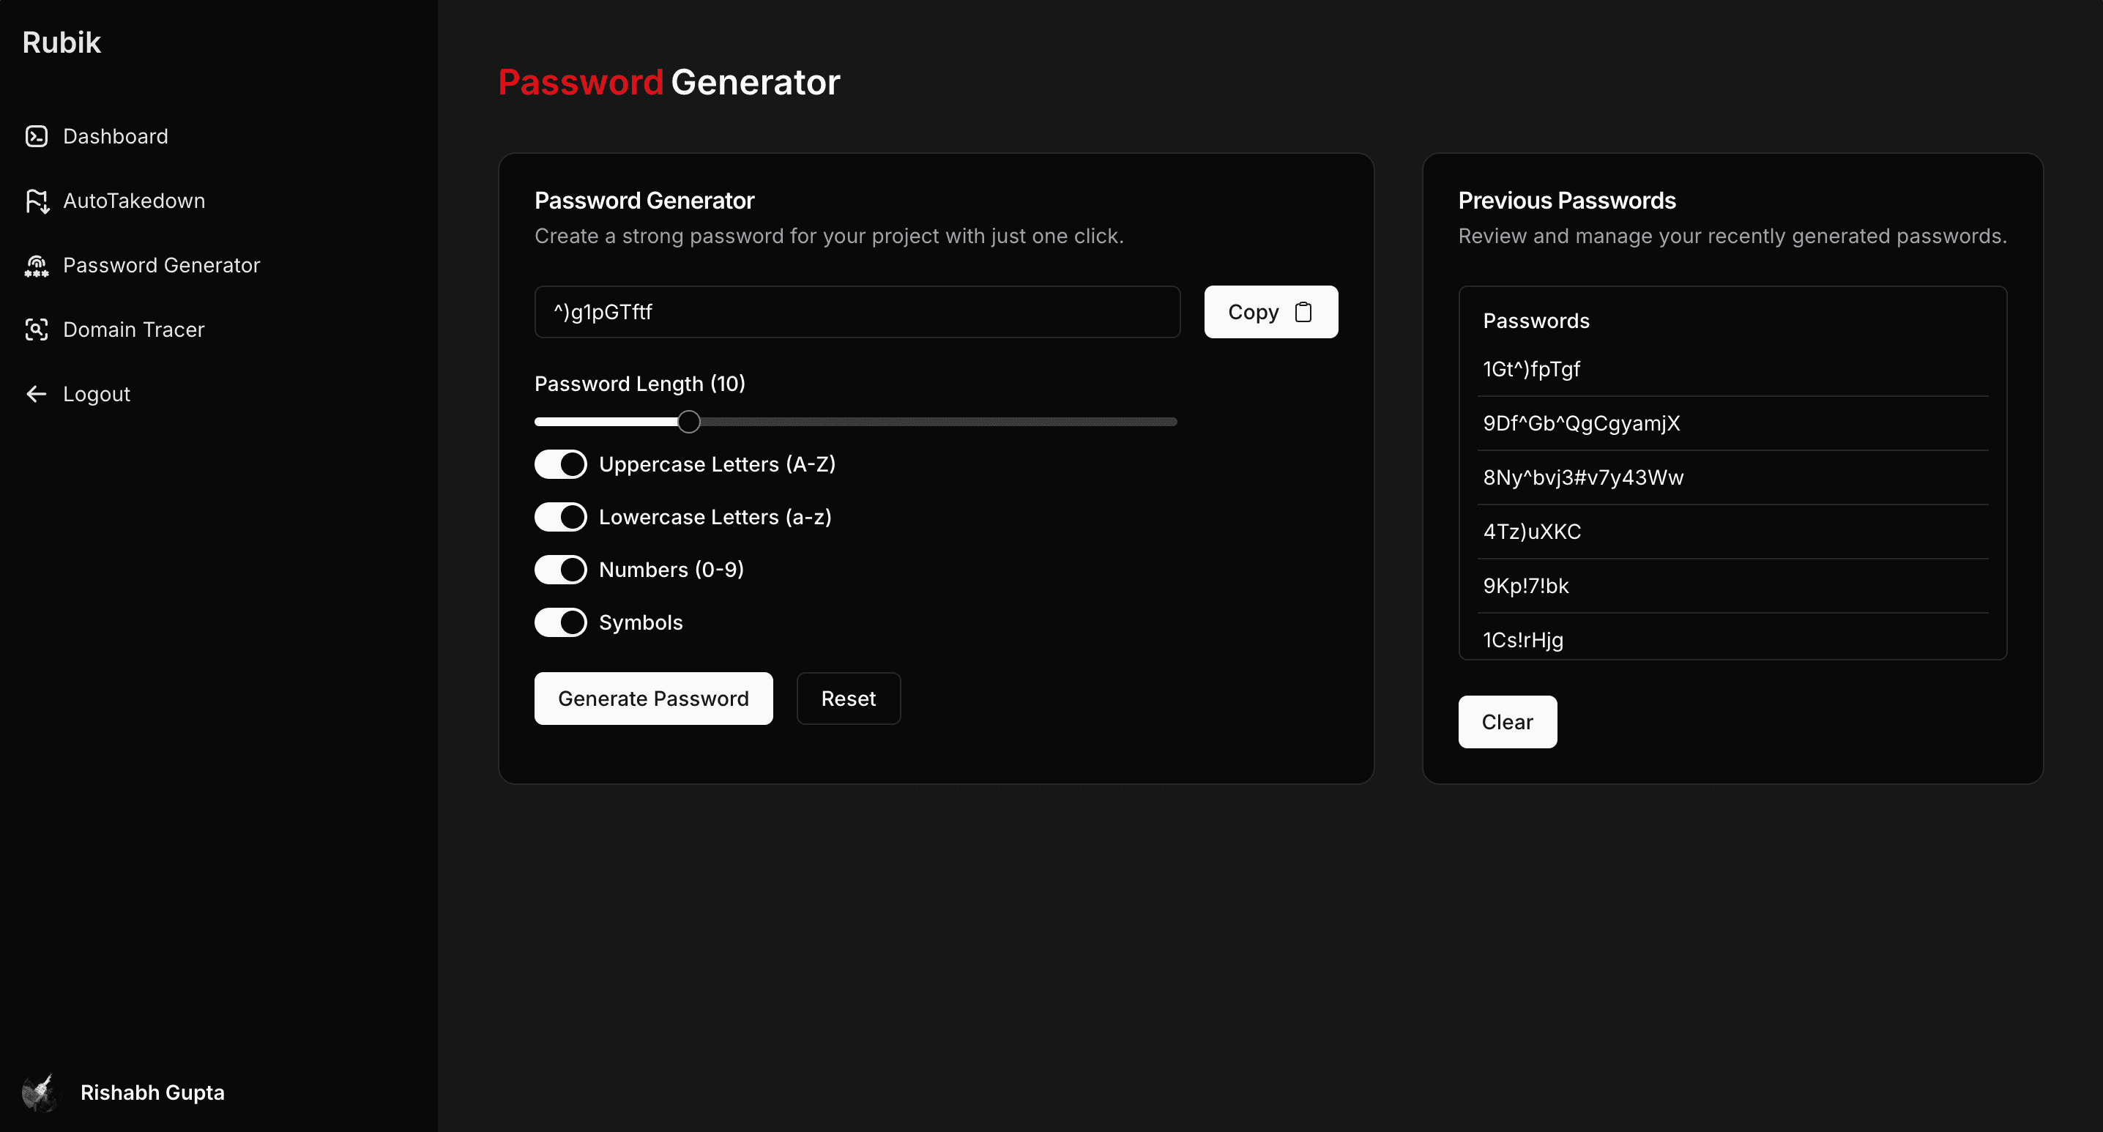The width and height of the screenshot is (2103, 1132).
Task: Open the AutoTakedown menu item
Action: [134, 201]
